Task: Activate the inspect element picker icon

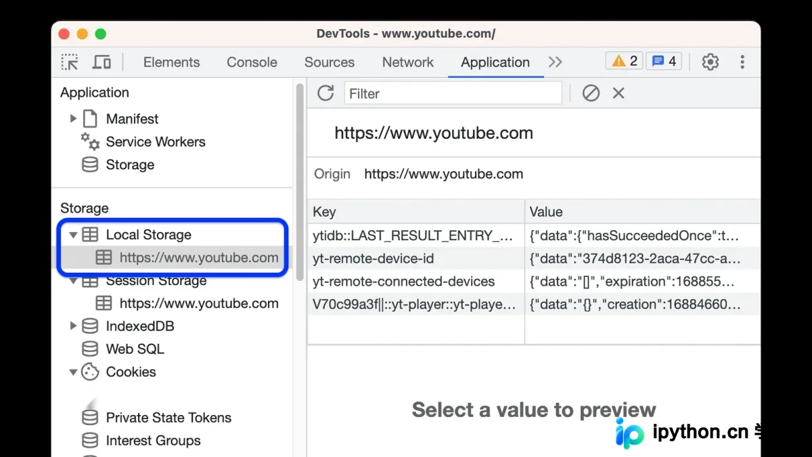Action: (70, 62)
